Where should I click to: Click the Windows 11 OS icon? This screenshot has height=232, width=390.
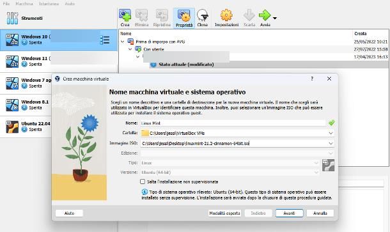(12, 61)
